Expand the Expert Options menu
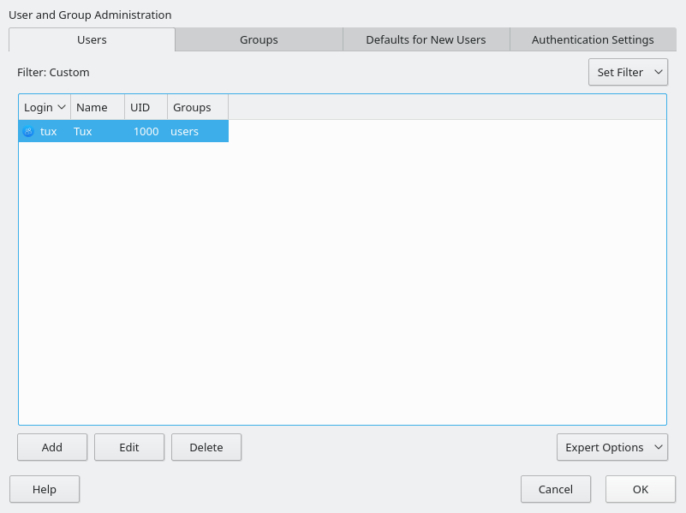 611,447
